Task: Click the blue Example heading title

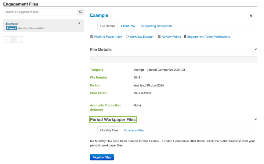Action: pyautogui.click(x=99, y=15)
